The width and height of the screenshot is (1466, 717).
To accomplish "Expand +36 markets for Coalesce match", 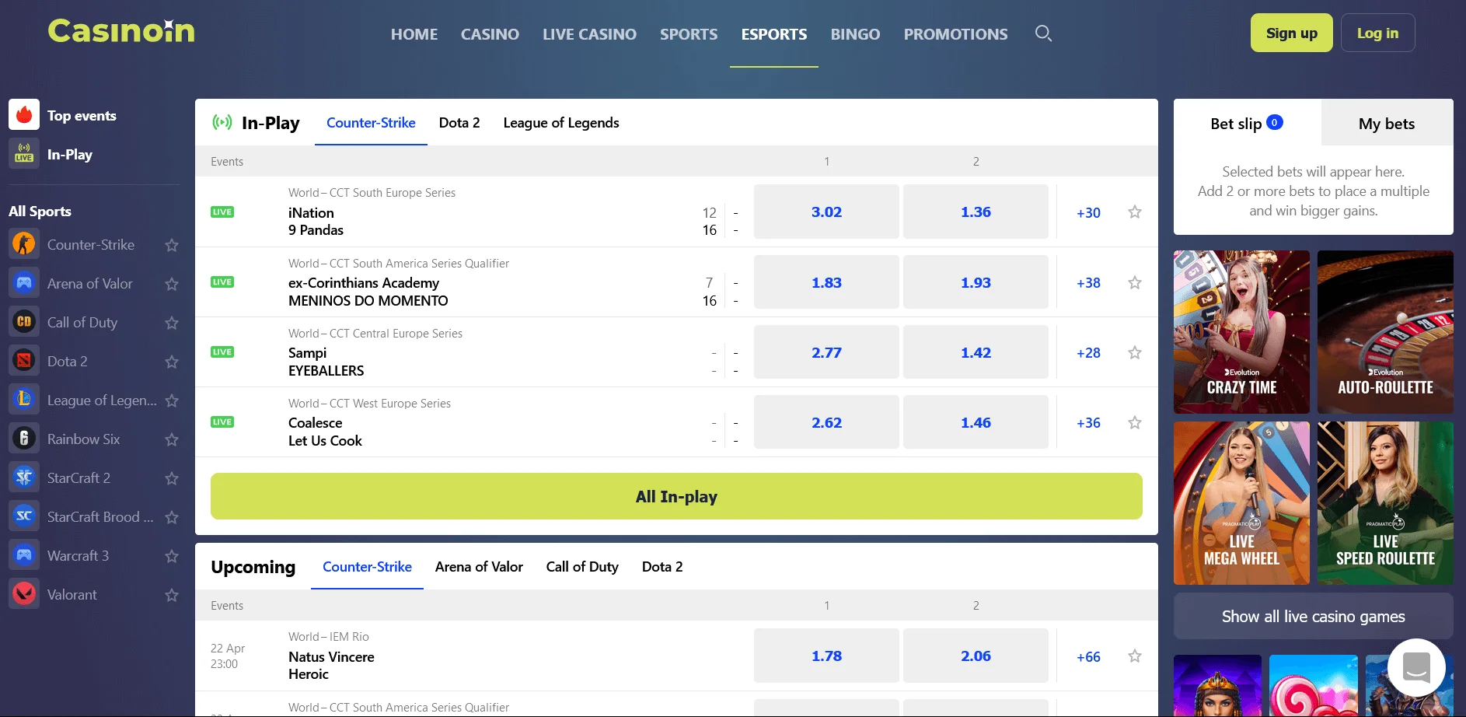I will click(x=1088, y=423).
